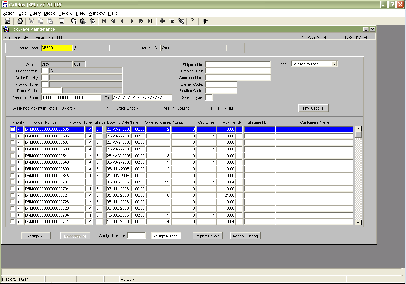Image resolution: width=406 pixels, height=284 pixels.
Task: Click the clipboard Paste icon
Action: tap(50, 21)
